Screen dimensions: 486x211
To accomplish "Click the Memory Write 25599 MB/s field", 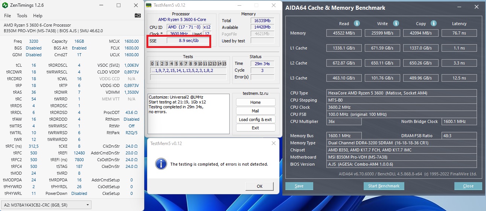I will [382, 33].
